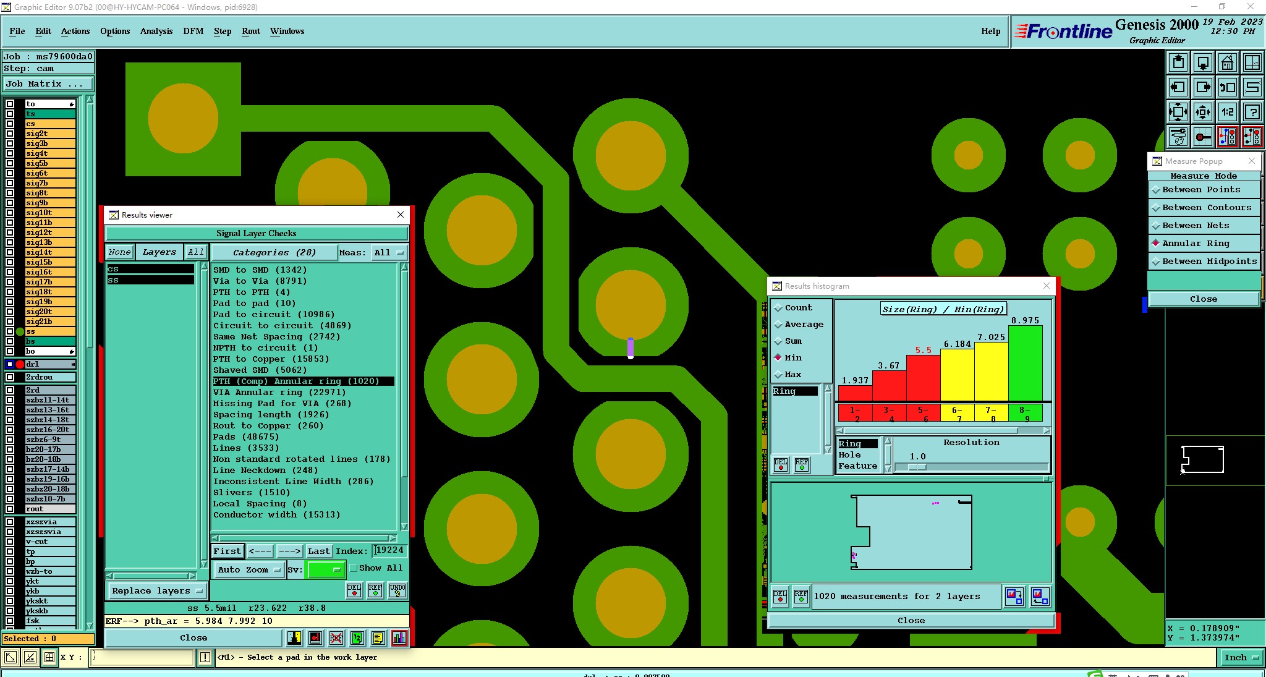Adjust the Resolution slider in histogram
Image resolution: width=1266 pixels, height=677 pixels.
(x=917, y=467)
